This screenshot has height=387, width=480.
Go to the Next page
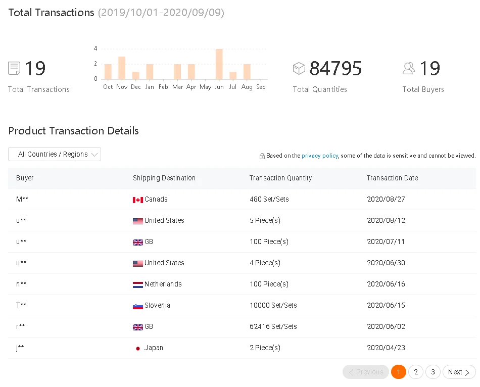point(459,372)
